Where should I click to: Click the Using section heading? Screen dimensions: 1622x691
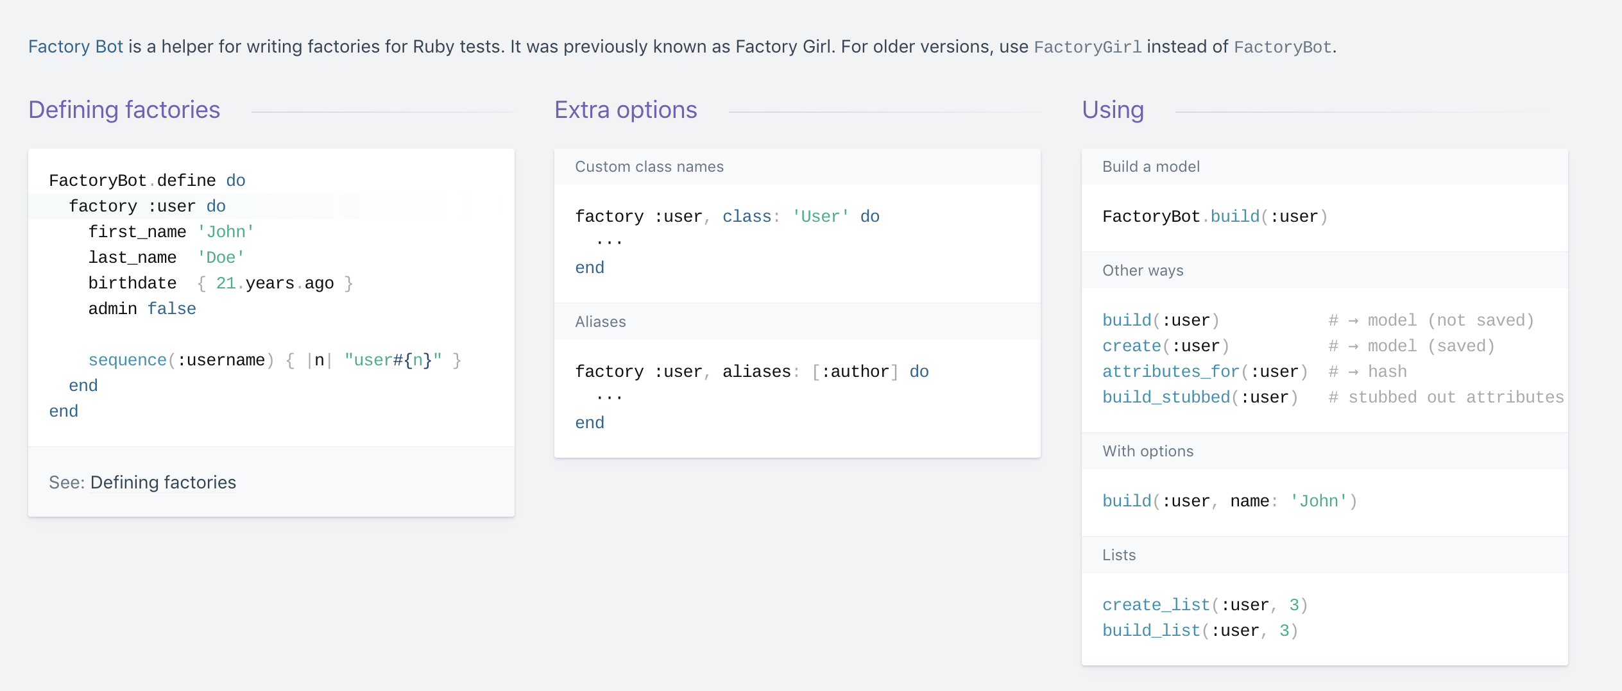[1113, 110]
